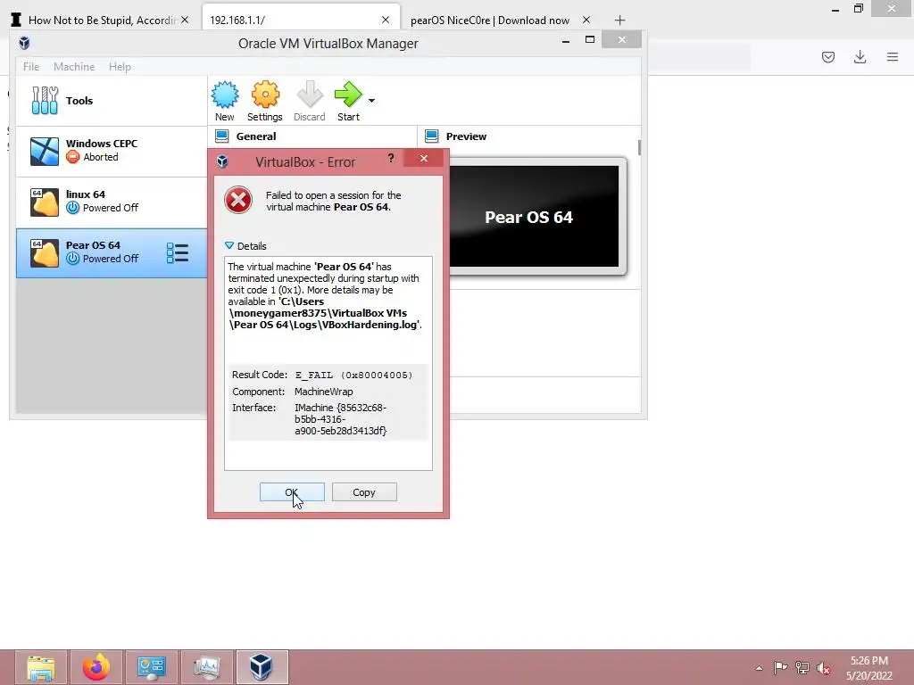Screen dimensions: 914x685
Task: Open Control Panel taskbar icon
Action: (x=152, y=667)
